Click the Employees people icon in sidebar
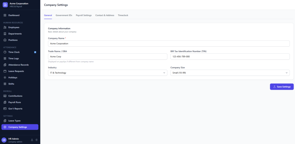The height and width of the screenshot is (144, 295). [5, 27]
